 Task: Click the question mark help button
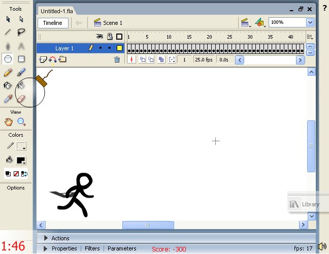click(324, 8)
